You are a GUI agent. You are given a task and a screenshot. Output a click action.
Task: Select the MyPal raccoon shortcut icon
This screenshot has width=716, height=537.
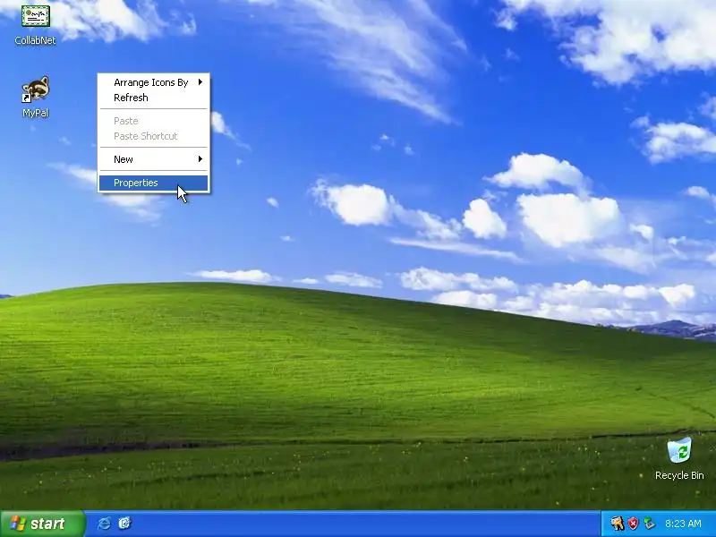click(x=35, y=89)
